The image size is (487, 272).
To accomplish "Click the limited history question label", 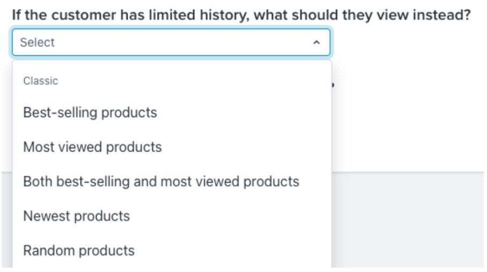I will pos(241,14).
